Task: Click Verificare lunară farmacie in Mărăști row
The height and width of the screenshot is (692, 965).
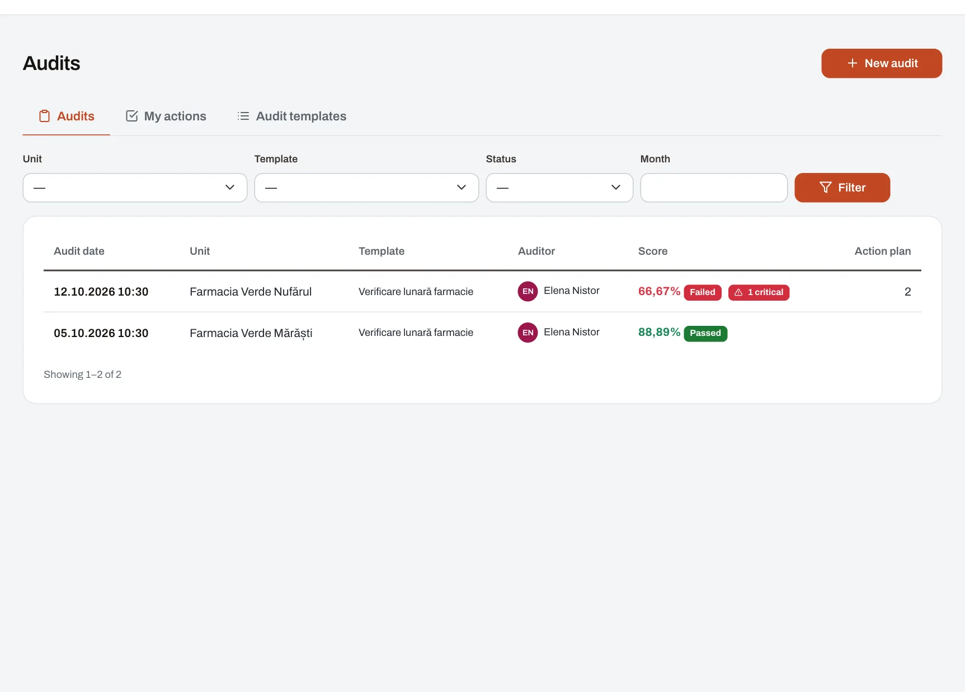Action: (x=416, y=333)
